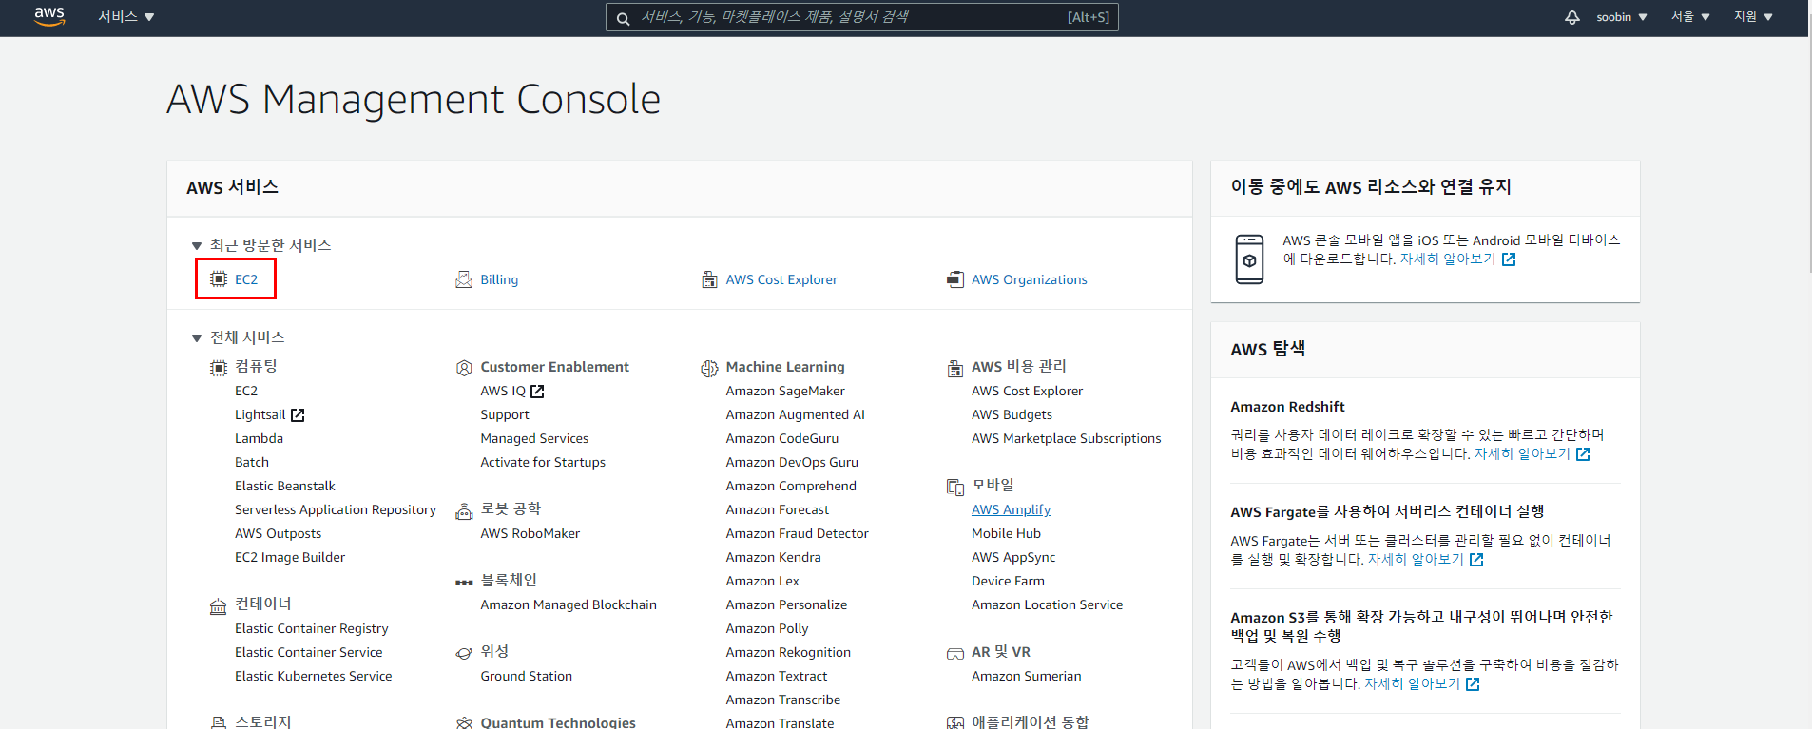Click external link icon in Amazon Redshift blurb
Viewport: 1812px width, 729px height.
click(x=1583, y=454)
